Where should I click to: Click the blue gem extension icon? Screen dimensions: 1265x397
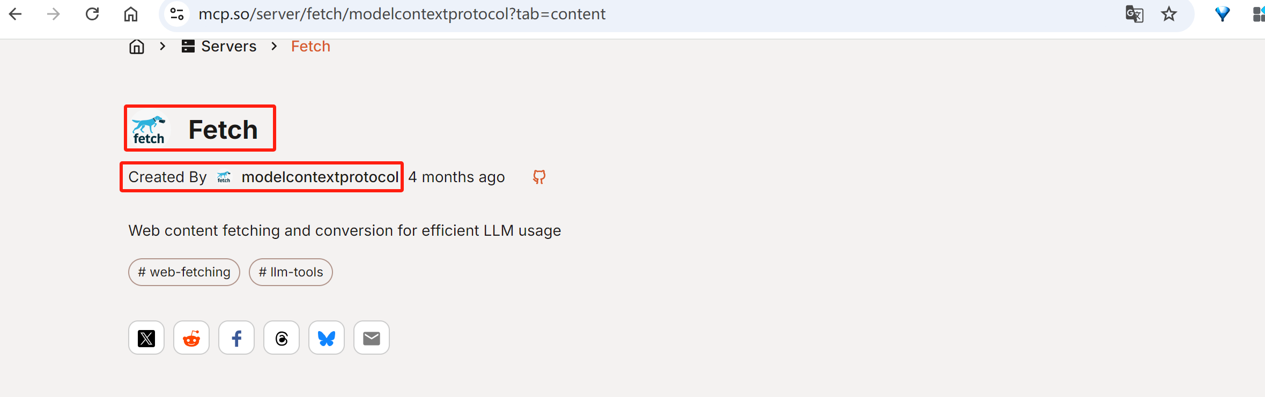[x=1222, y=14]
